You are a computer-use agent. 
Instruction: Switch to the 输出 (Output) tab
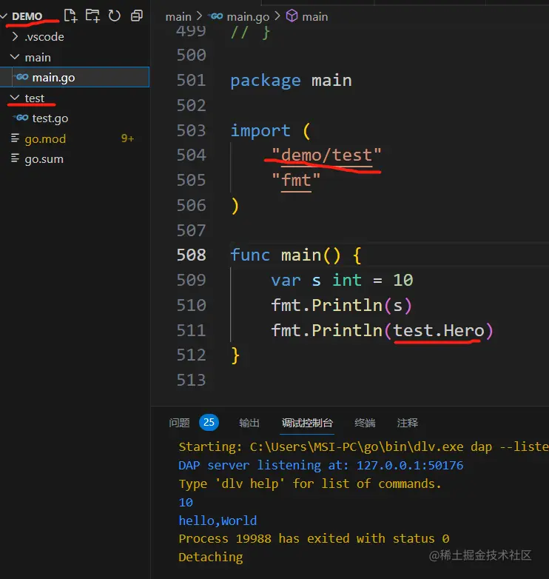point(249,423)
